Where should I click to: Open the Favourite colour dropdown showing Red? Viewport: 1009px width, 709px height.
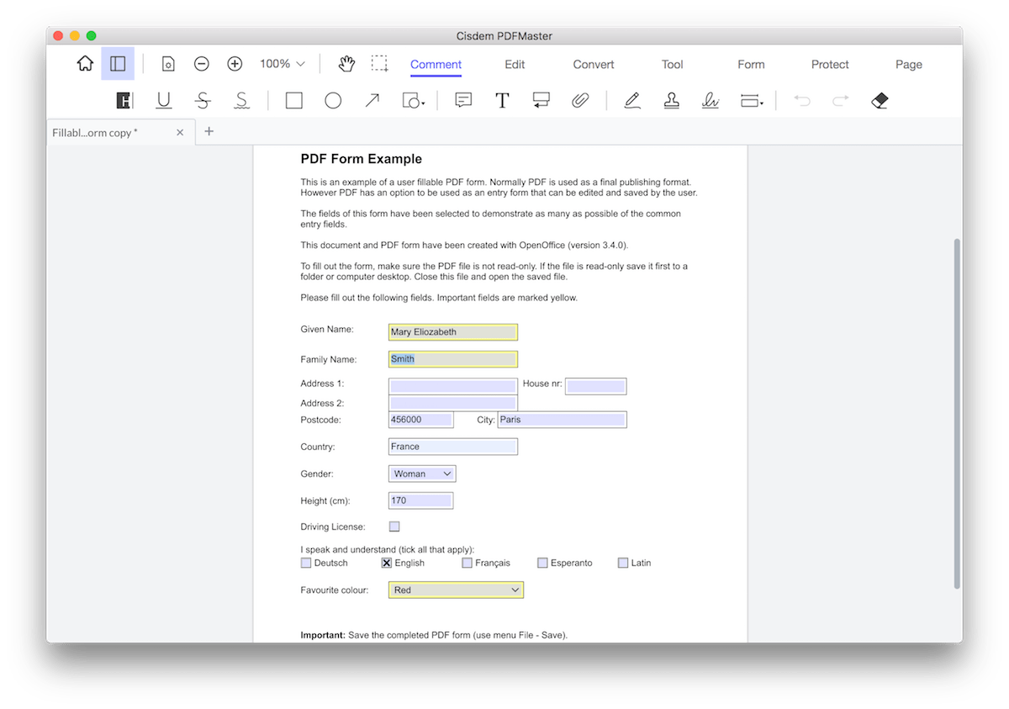tap(456, 590)
